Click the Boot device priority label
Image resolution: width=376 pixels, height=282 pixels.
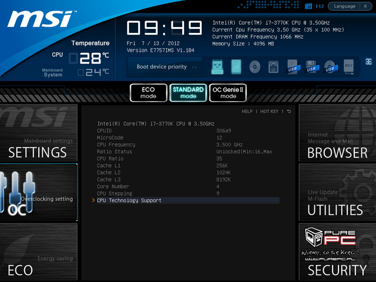coord(162,66)
